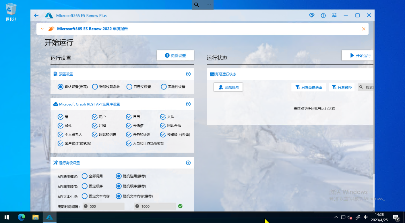Go back with the arrow icon
Viewport: 405px width, 223px height.
tap(36, 15)
